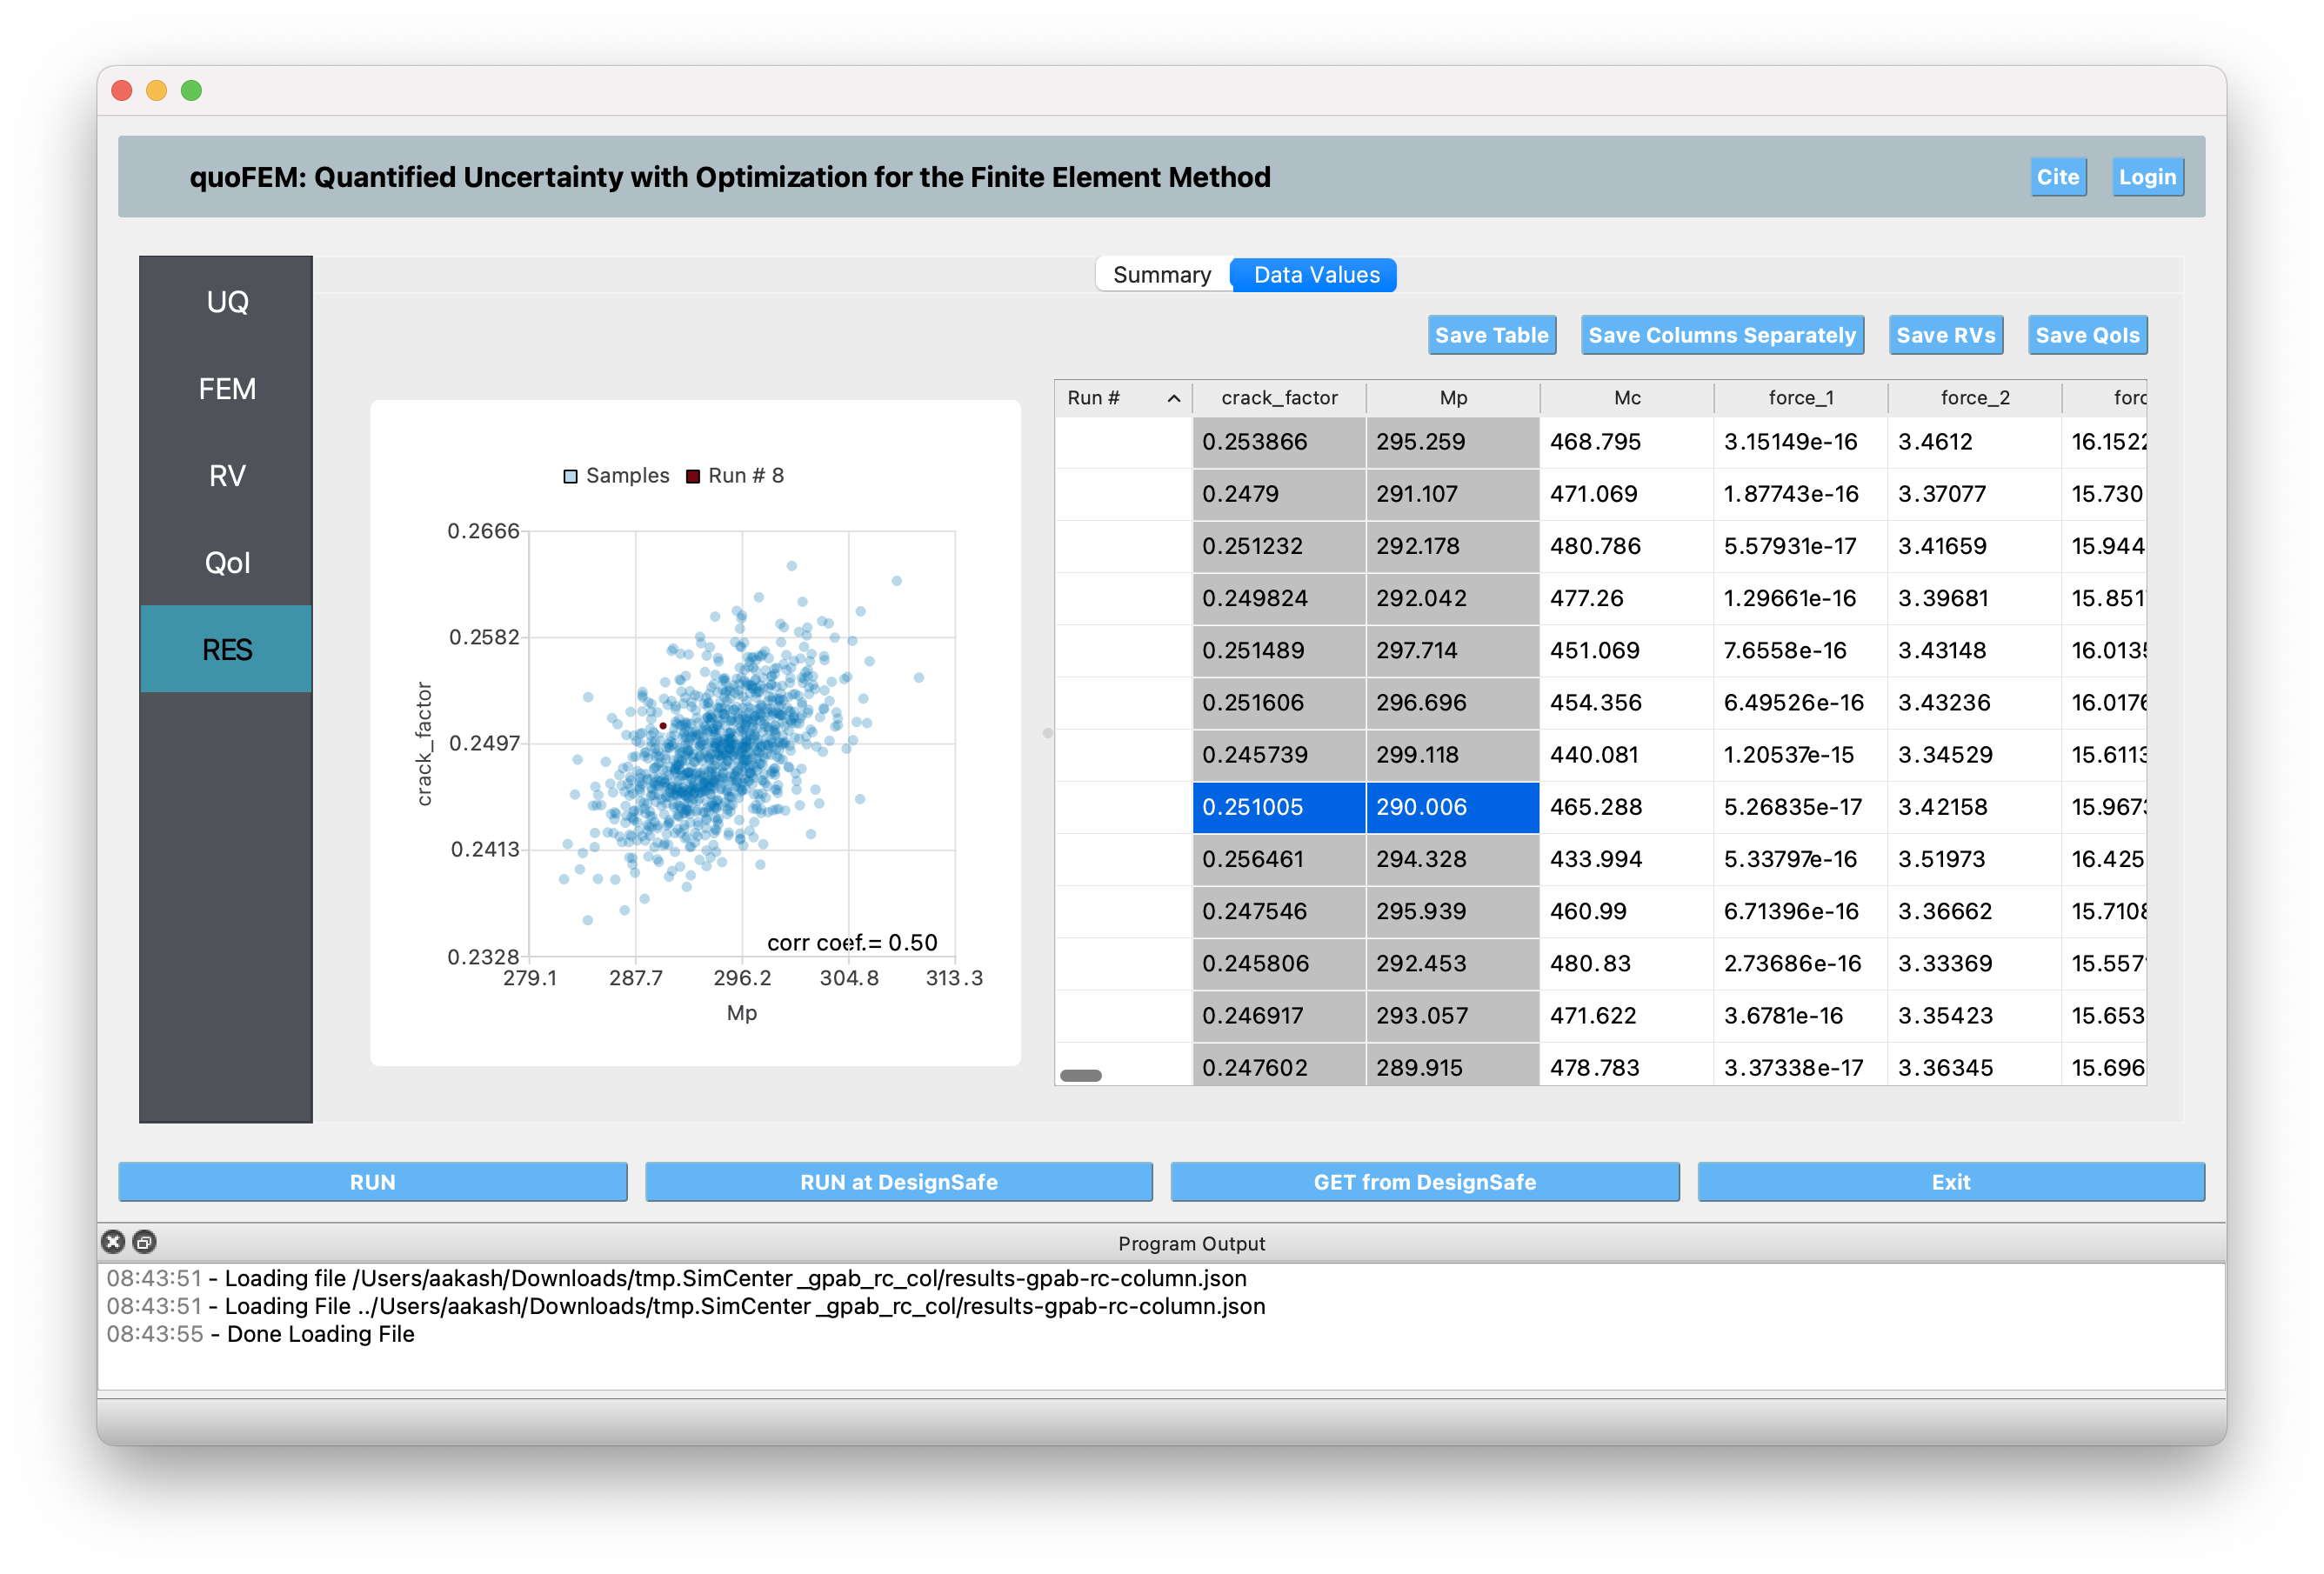Select the Mc column header
The width and height of the screenshot is (2324, 1574).
pyautogui.click(x=1627, y=398)
